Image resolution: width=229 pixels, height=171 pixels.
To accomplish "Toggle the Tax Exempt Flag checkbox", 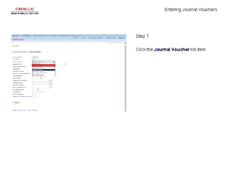I will tap(32, 94).
